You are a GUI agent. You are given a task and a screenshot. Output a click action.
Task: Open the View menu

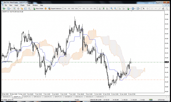(x=11, y=5)
